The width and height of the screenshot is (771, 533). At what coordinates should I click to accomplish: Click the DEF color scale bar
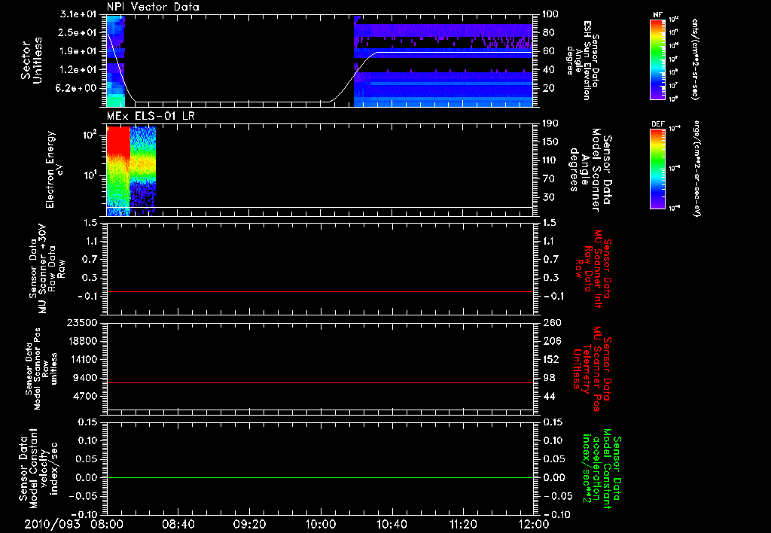click(657, 169)
